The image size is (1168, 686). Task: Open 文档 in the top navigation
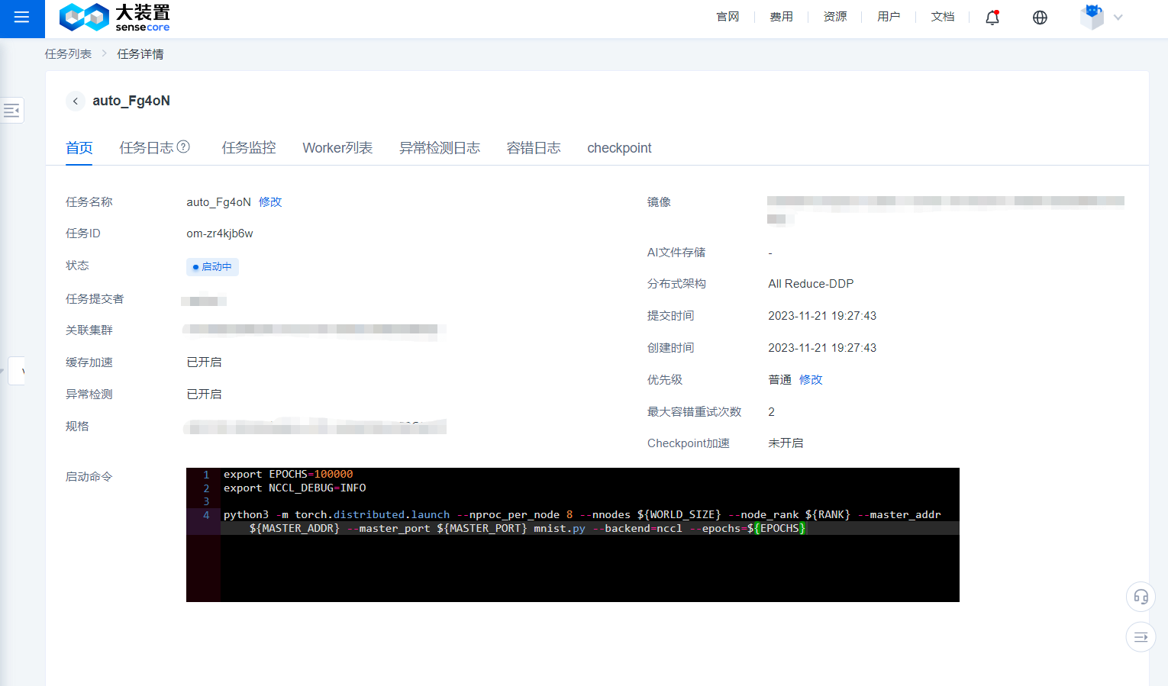[943, 17]
